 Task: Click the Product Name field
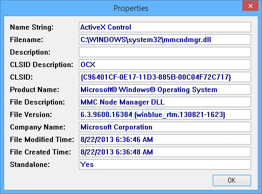click(165, 89)
